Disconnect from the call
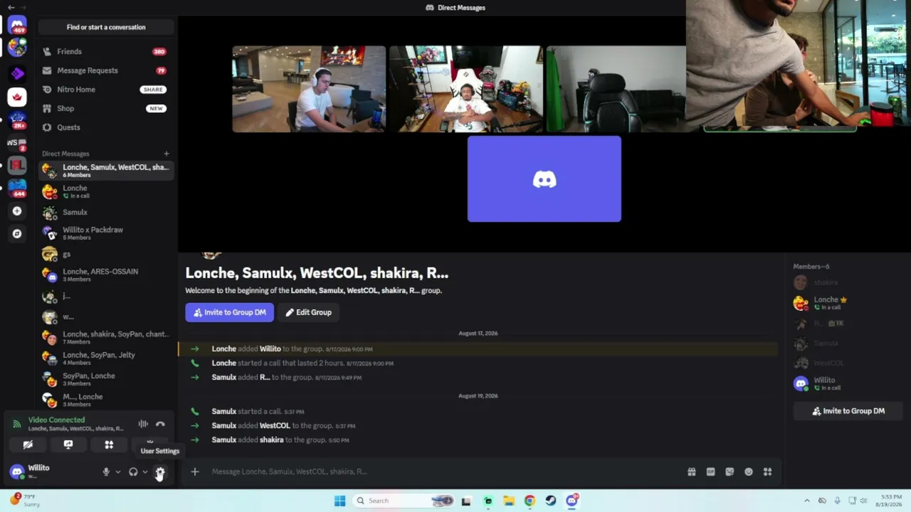911x512 pixels. click(160, 425)
